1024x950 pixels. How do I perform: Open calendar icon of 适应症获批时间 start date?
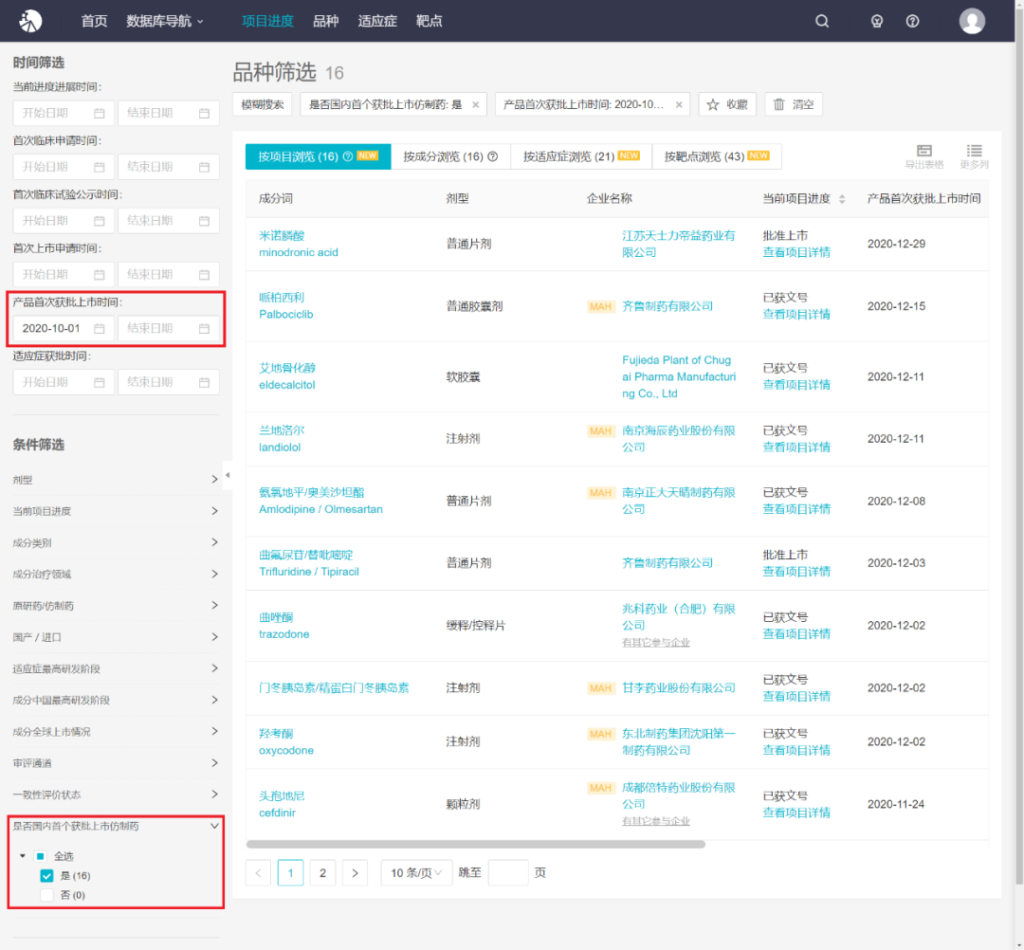[x=100, y=382]
